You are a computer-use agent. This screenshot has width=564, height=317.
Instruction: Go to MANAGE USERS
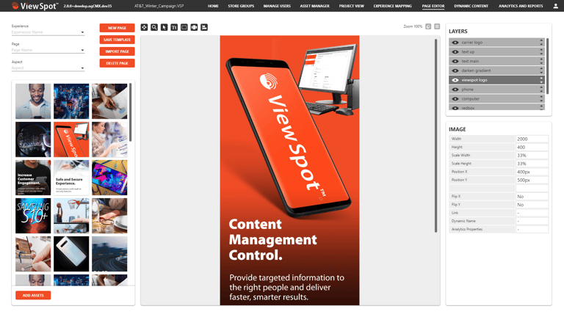pos(277,6)
